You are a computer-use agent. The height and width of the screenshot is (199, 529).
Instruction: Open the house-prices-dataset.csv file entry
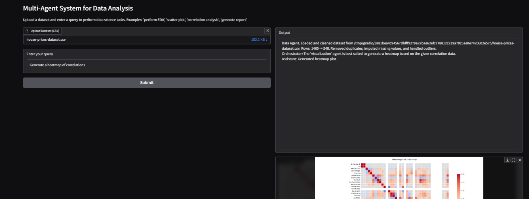[46, 40]
